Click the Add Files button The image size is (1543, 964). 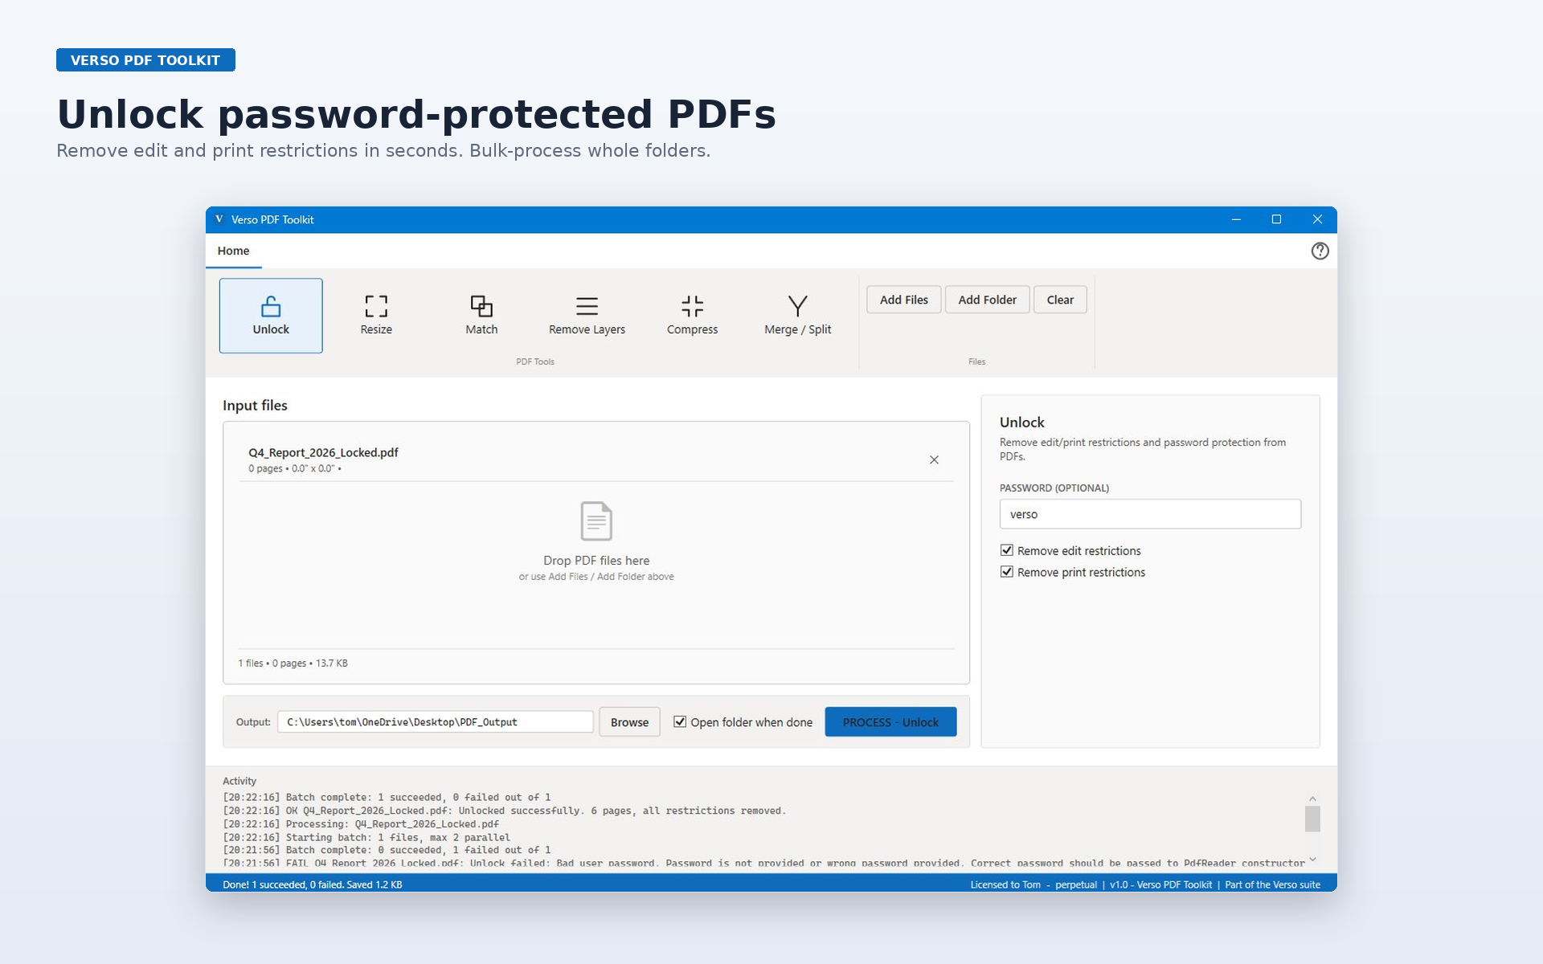coord(903,300)
